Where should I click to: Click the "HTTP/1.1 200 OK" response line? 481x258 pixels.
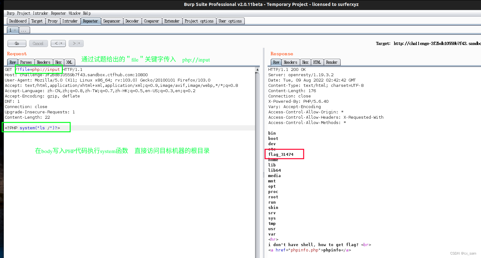pos(287,70)
